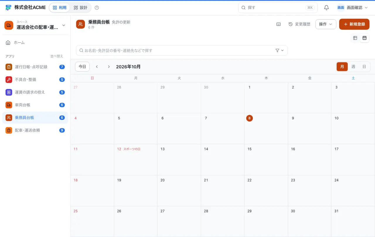Image resolution: width=375 pixels, height=237 pixels.
Task: Select the 月 view toggle
Action: [342, 67]
